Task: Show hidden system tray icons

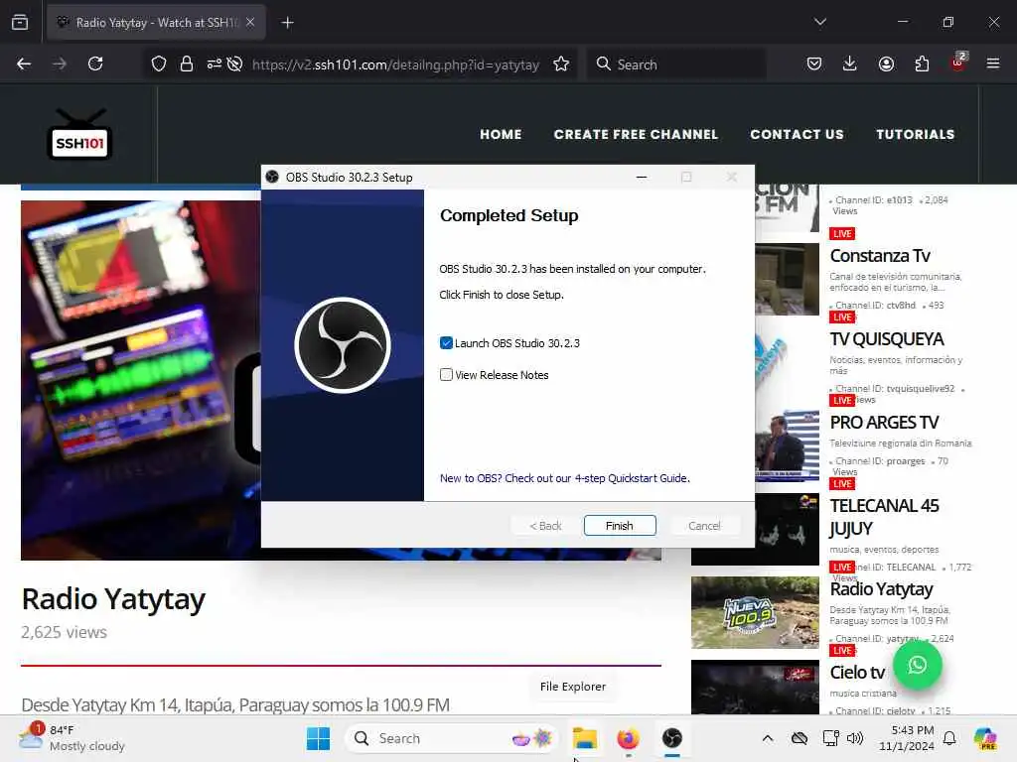Action: coord(768,738)
